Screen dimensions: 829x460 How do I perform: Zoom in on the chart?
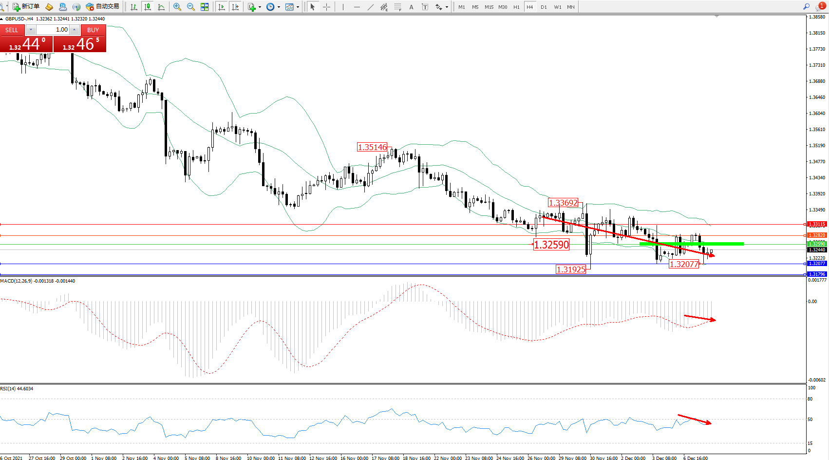pyautogui.click(x=177, y=7)
